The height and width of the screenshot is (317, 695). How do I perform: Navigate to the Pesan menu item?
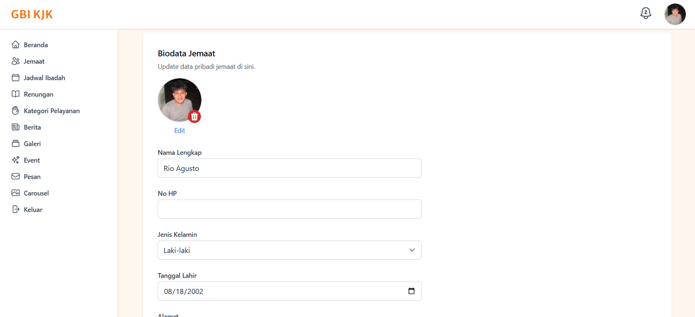pos(32,176)
